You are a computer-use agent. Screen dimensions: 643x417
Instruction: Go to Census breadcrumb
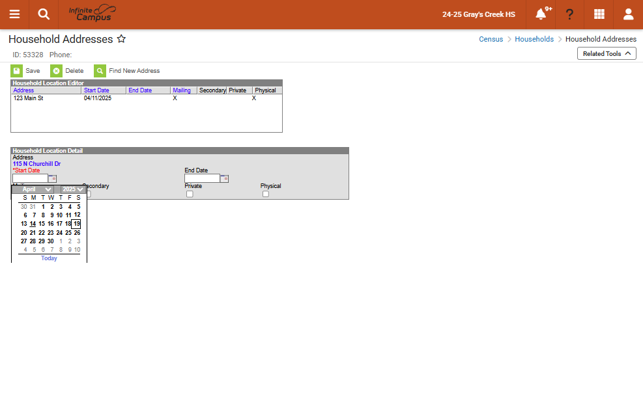pyautogui.click(x=491, y=39)
